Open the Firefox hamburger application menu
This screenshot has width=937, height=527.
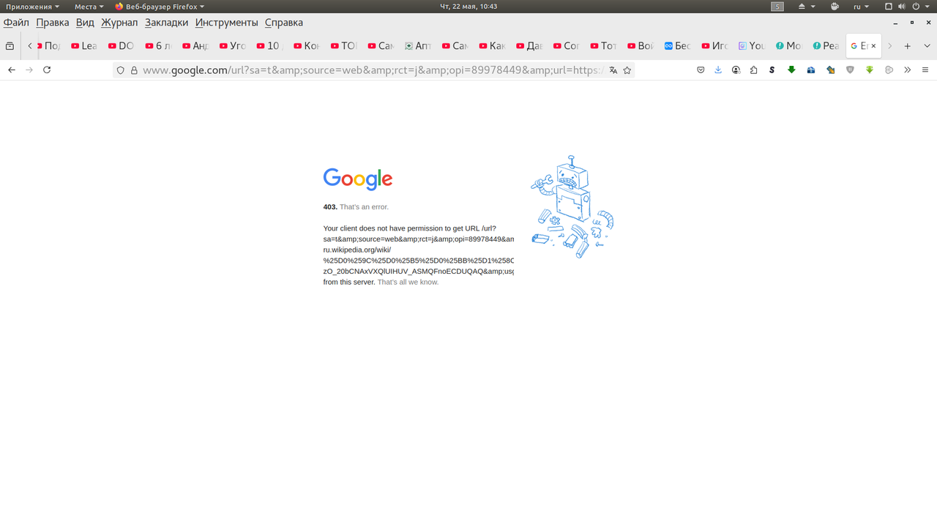coord(925,70)
